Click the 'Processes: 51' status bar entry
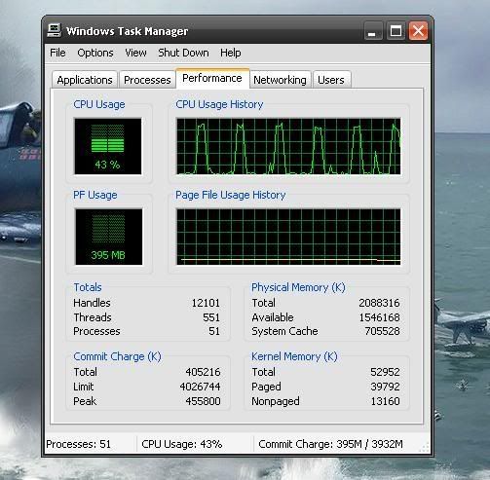490x480 pixels. coord(78,444)
